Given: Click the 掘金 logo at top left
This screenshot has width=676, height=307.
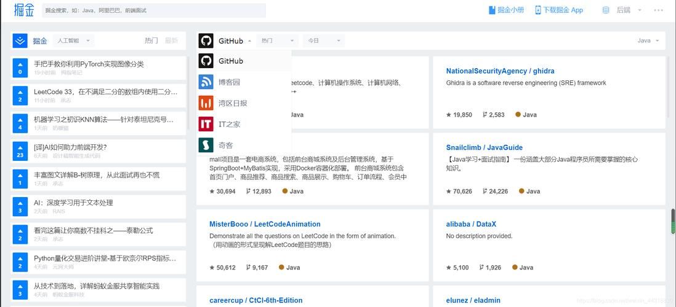Looking at the screenshot, I should point(24,10).
